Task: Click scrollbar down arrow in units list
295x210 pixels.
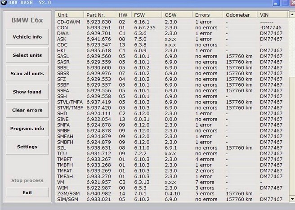Action: pos(292,199)
